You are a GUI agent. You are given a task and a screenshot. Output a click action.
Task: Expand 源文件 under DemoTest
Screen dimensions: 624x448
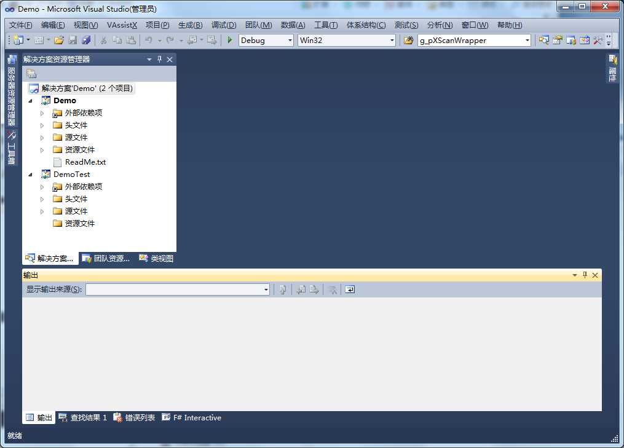(42, 211)
